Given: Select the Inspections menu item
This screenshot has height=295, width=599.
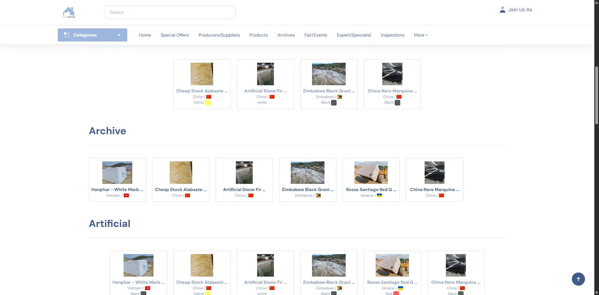Looking at the screenshot, I should point(392,35).
